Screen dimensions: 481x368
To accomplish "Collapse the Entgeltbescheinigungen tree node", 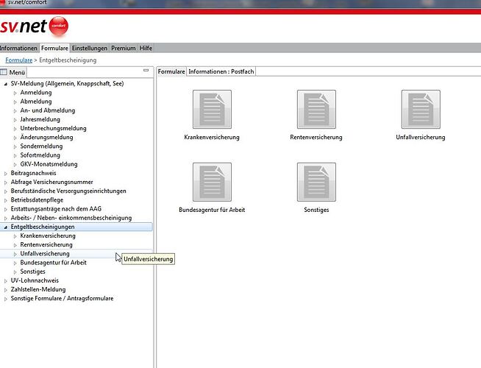I will coord(6,227).
